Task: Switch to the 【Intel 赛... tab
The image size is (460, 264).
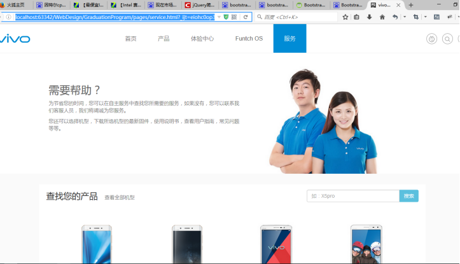Action: coord(126,5)
